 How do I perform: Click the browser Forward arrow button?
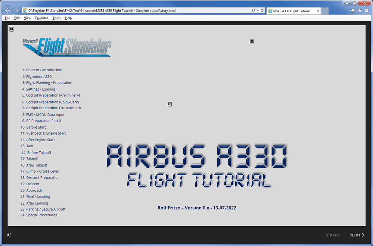pos(17,10)
